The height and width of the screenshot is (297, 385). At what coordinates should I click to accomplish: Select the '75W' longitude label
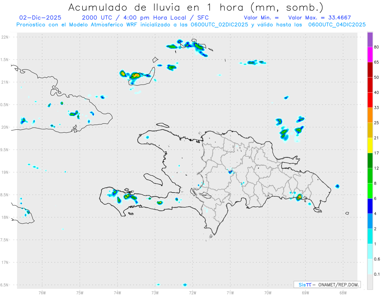tap(80, 293)
